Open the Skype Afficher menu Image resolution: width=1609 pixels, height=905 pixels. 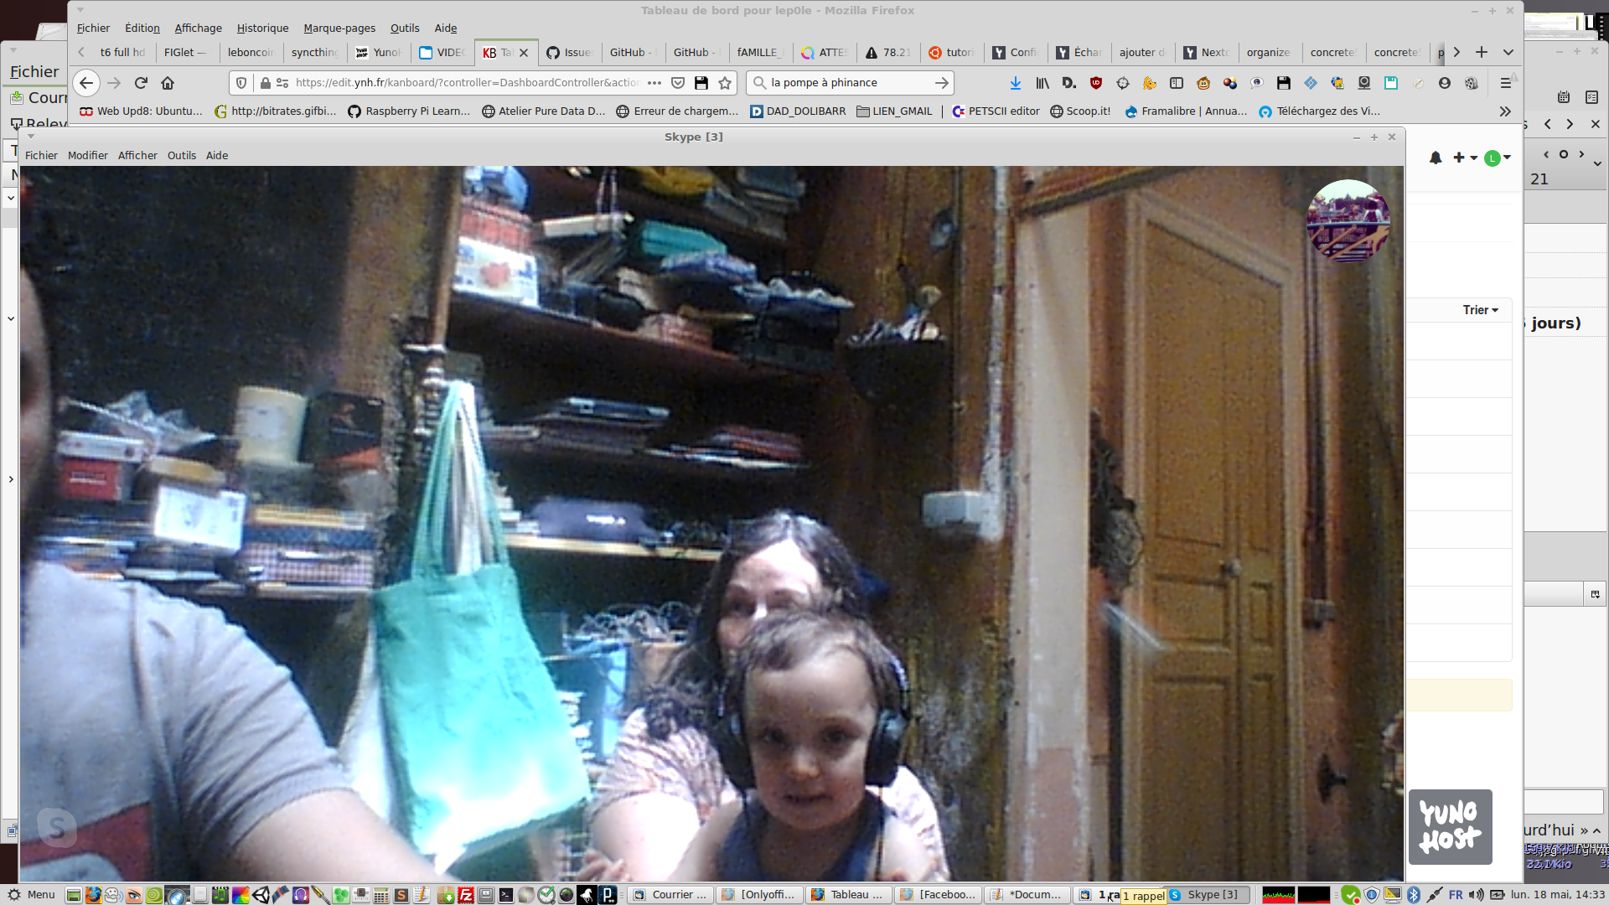[x=137, y=155]
